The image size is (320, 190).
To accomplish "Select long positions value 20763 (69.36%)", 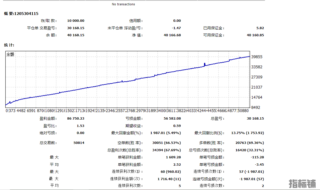I will 250,143.
